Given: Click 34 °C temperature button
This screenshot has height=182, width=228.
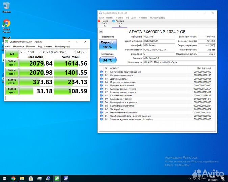Looking at the screenshot, I should pos(108,60).
